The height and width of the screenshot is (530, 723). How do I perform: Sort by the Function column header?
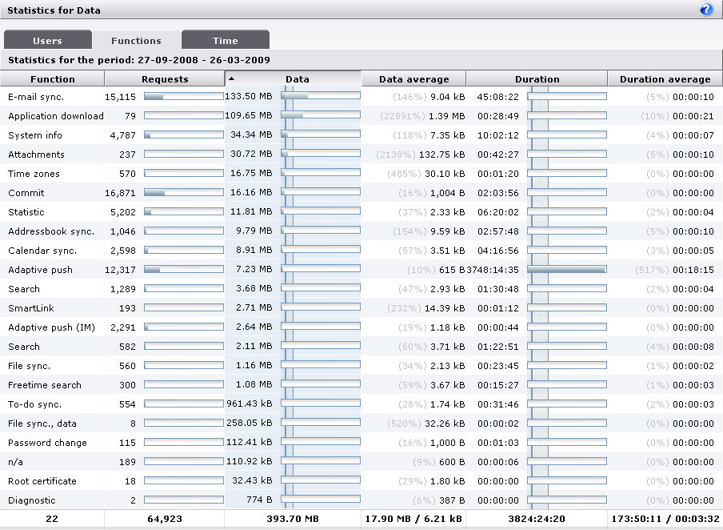(52, 79)
